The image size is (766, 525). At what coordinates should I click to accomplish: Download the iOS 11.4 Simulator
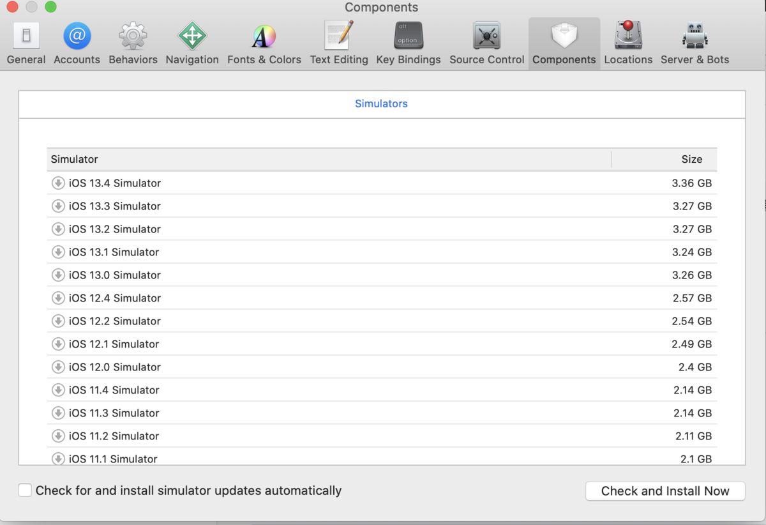(58, 390)
